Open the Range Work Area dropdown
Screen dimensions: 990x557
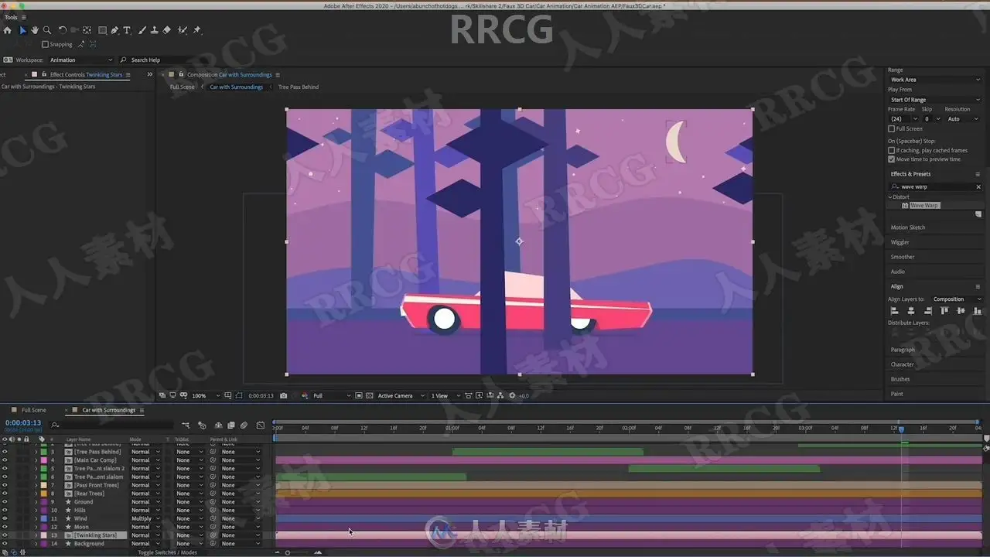click(935, 80)
